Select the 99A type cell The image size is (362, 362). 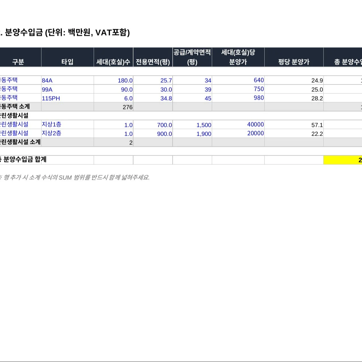tap(68, 89)
